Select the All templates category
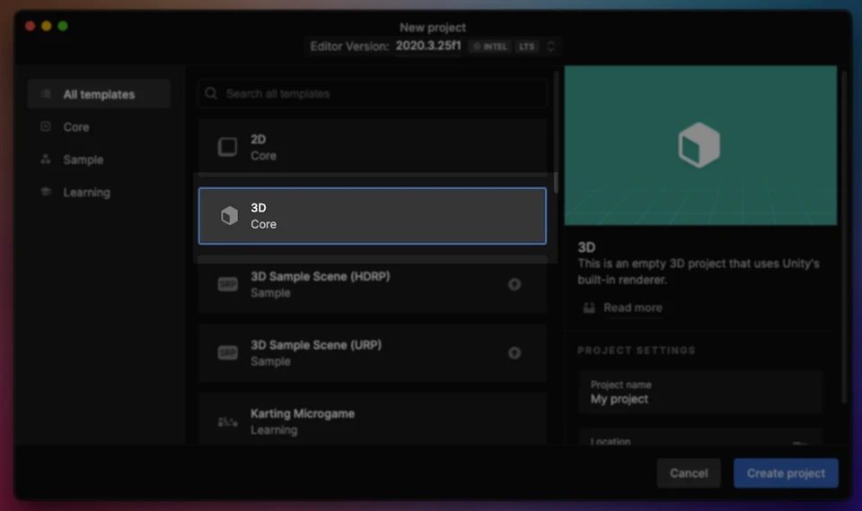 (x=99, y=94)
